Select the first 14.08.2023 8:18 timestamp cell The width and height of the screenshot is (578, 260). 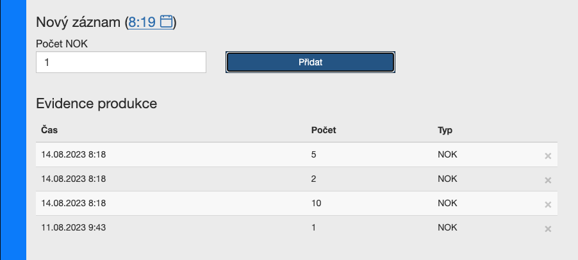click(x=73, y=155)
